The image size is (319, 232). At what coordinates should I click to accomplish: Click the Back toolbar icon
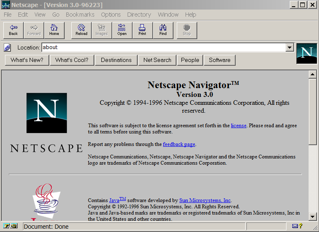point(13,30)
